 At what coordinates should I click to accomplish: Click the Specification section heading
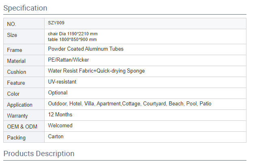coord(25,8)
